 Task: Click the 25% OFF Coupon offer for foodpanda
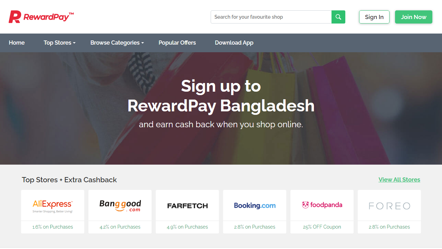coord(322,227)
